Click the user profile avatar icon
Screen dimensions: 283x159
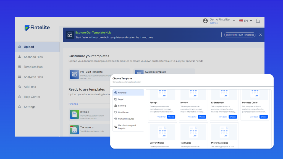click(205, 21)
